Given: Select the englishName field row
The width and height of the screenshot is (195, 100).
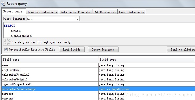Looking at the screenshot, I should pyautogui.click(x=98, y=70).
